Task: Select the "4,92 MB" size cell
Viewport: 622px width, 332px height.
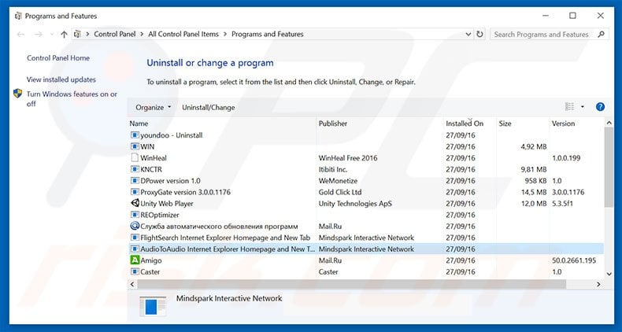Action: point(534,146)
